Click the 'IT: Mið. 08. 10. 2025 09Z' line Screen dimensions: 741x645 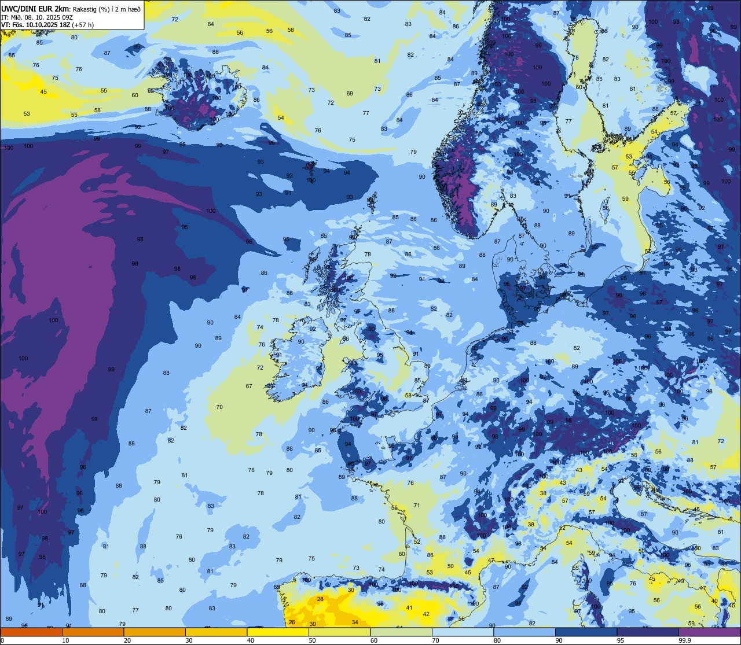coord(36,17)
